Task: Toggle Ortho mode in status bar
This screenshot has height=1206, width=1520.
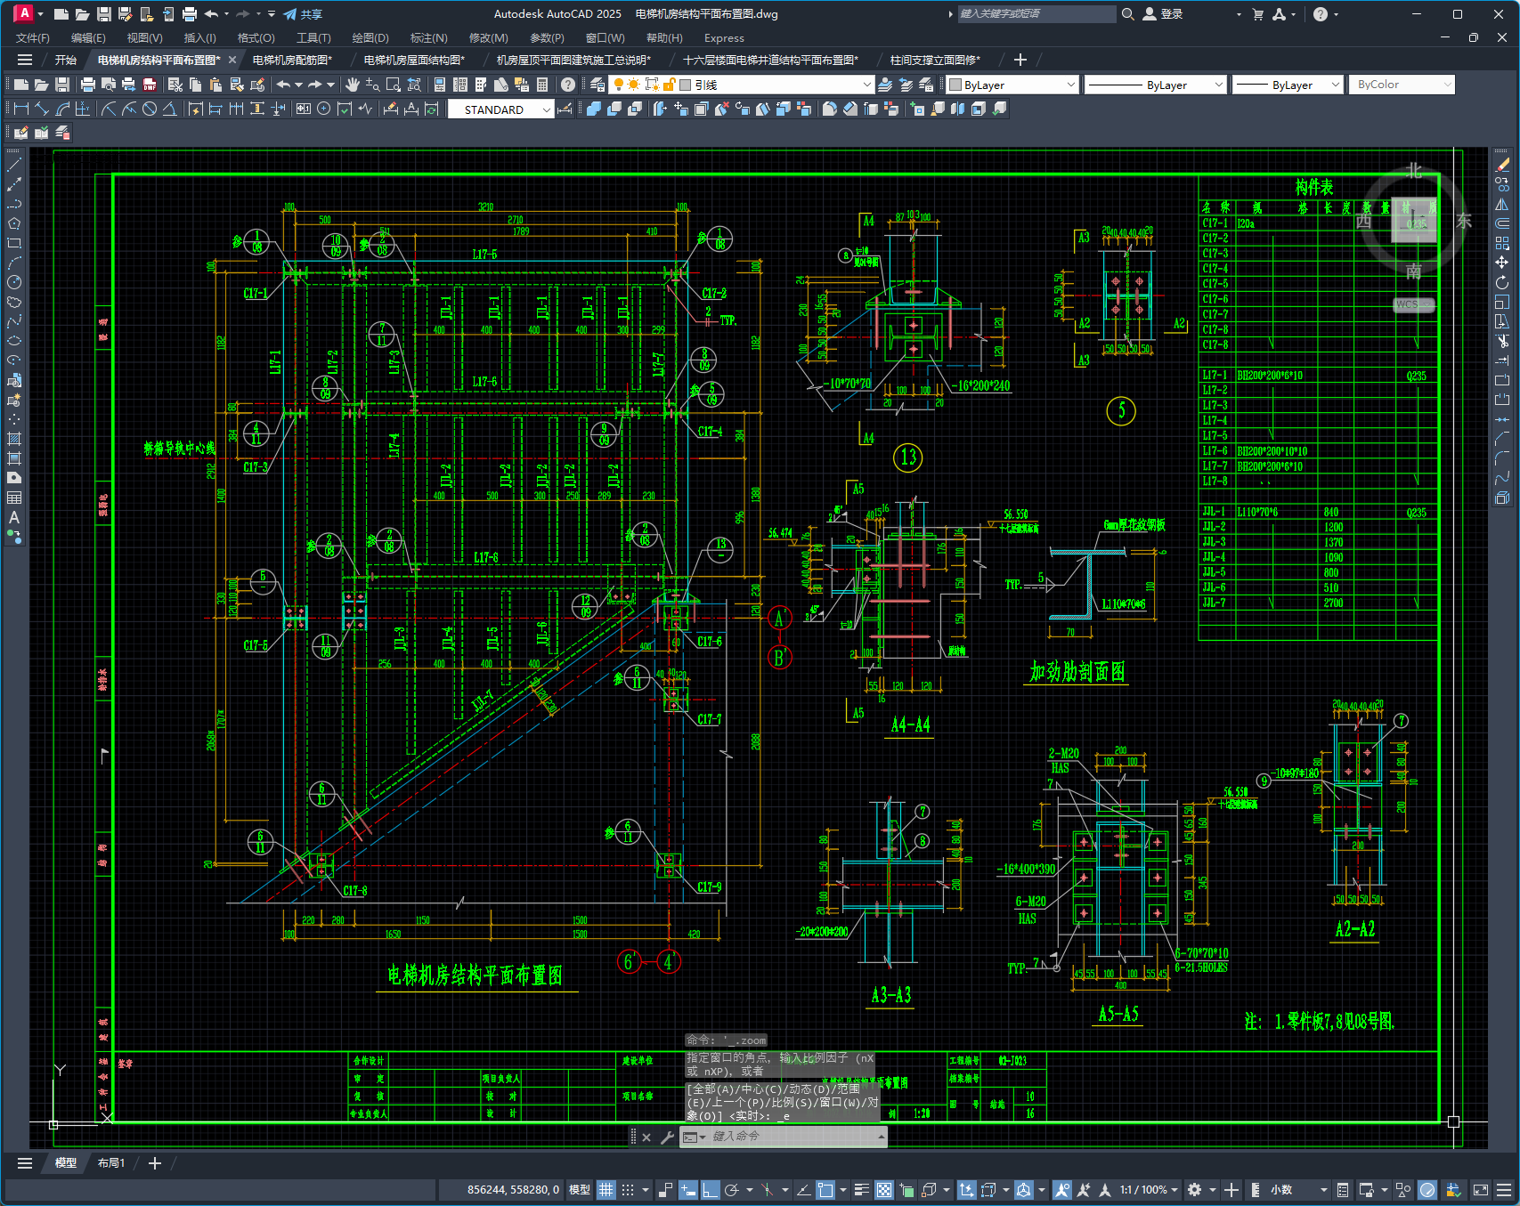Action: point(711,1190)
